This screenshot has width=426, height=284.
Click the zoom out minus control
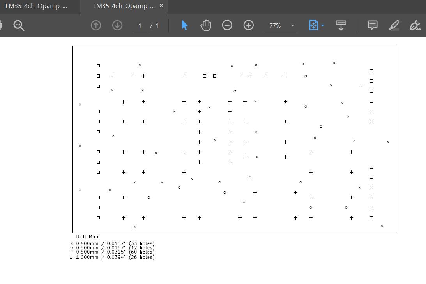(227, 25)
